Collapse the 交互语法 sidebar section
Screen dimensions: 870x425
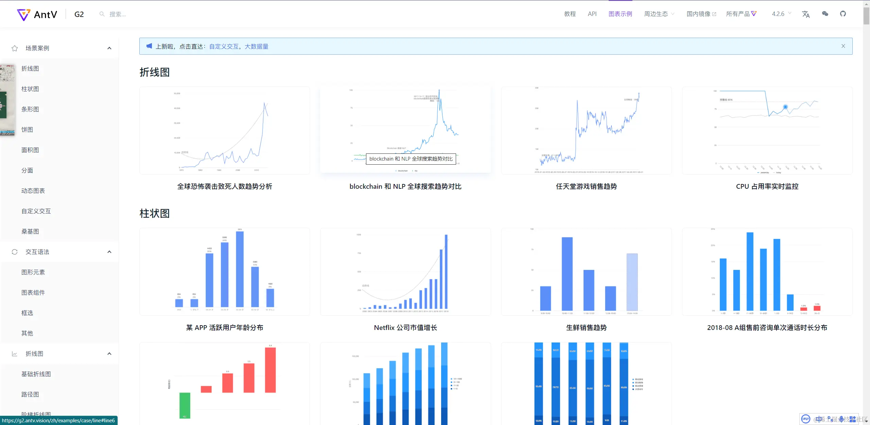[109, 252]
